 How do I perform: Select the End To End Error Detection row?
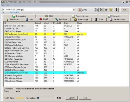[x=45, y=48]
